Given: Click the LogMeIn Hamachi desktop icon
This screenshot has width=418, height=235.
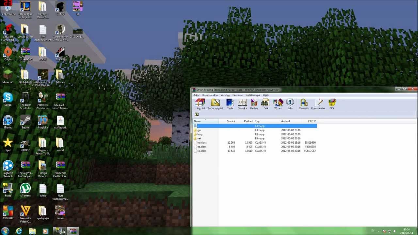Looking at the screenshot, I should [x=8, y=169].
